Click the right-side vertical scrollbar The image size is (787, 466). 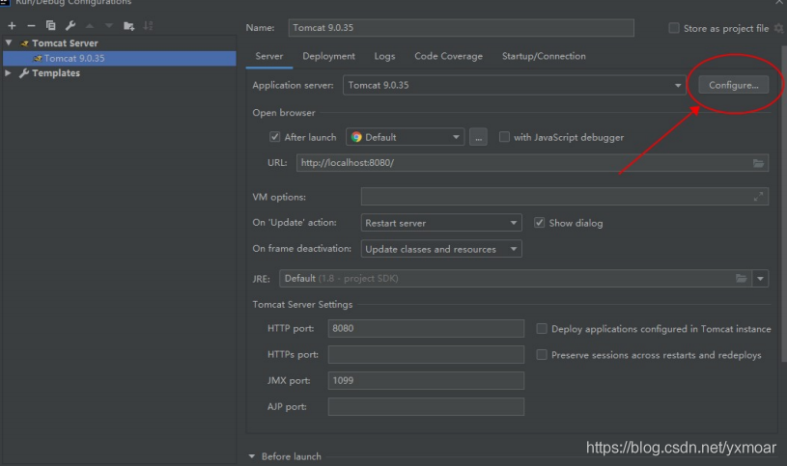[783, 204]
